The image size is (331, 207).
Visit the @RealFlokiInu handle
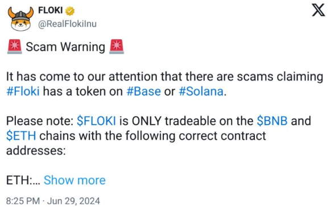(67, 24)
